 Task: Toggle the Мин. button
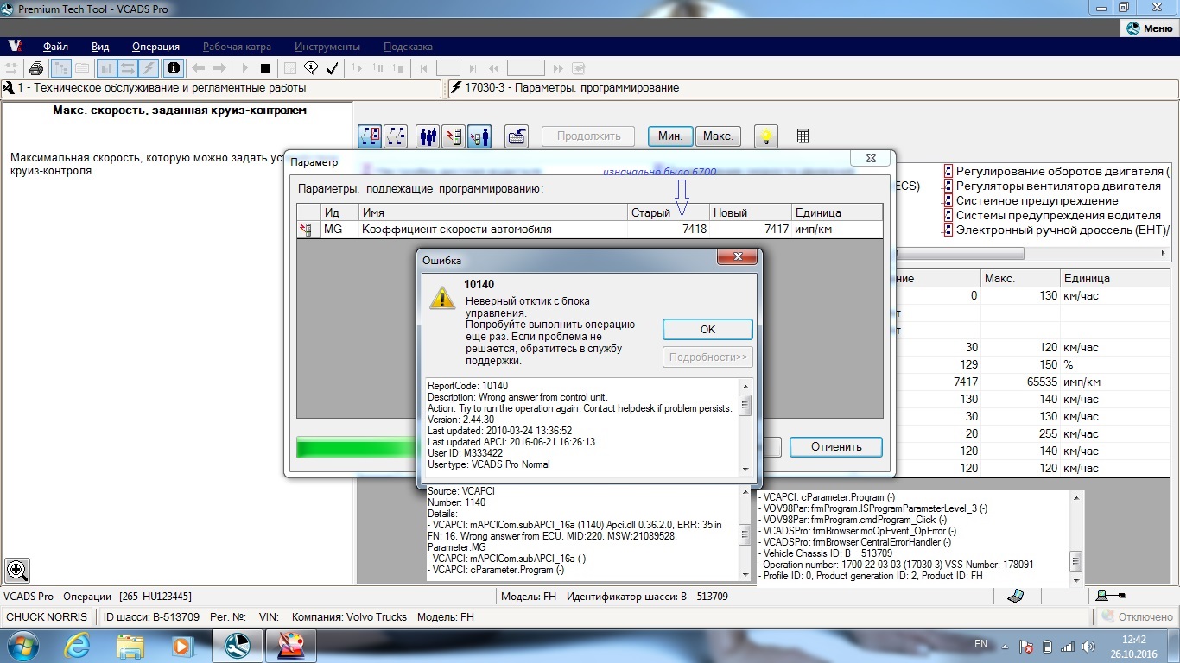[x=670, y=136]
